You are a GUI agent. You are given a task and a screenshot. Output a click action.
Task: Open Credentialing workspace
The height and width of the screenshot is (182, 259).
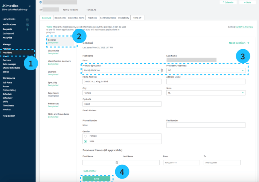pyautogui.click(x=9, y=90)
